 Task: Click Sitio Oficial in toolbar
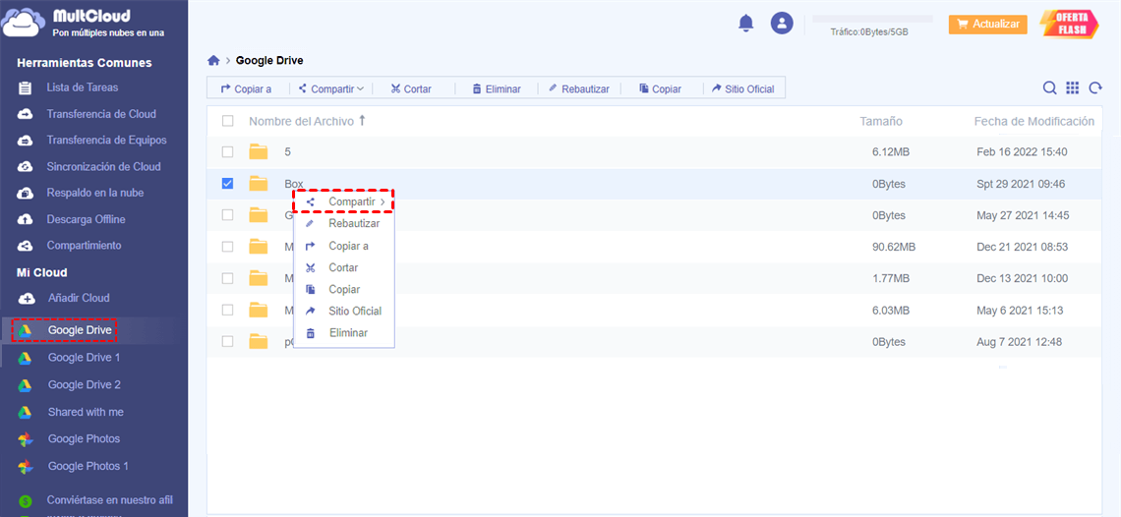point(742,89)
